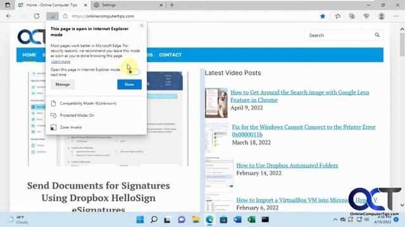
Task: Open the terminal app on taskbar
Action: click(265, 219)
